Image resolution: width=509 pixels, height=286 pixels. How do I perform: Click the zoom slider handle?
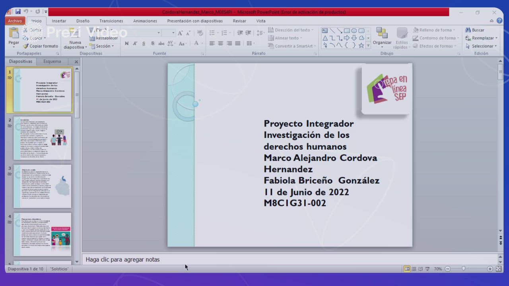[x=463, y=269]
